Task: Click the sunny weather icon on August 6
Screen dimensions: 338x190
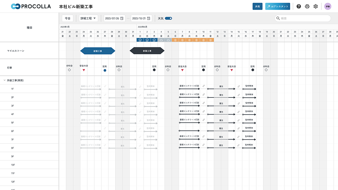Action: [175, 40]
